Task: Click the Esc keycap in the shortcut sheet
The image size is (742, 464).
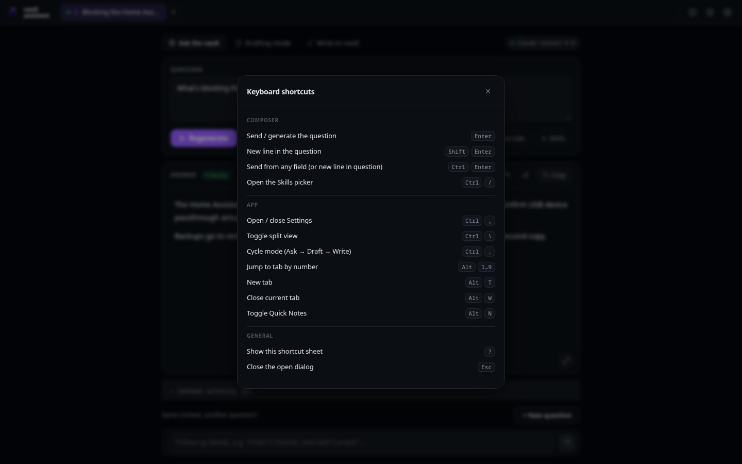Action: click(486, 367)
